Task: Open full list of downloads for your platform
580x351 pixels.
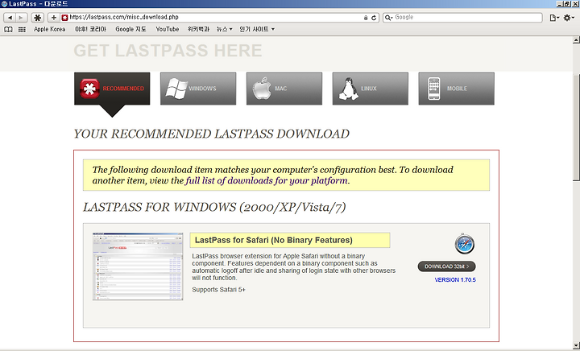Action: (x=267, y=180)
